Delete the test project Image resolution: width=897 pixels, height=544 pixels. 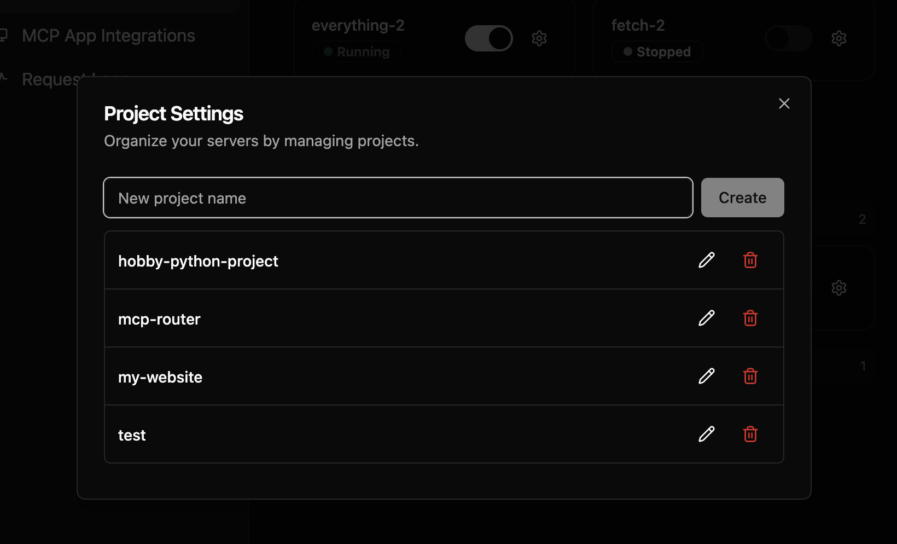[750, 434]
